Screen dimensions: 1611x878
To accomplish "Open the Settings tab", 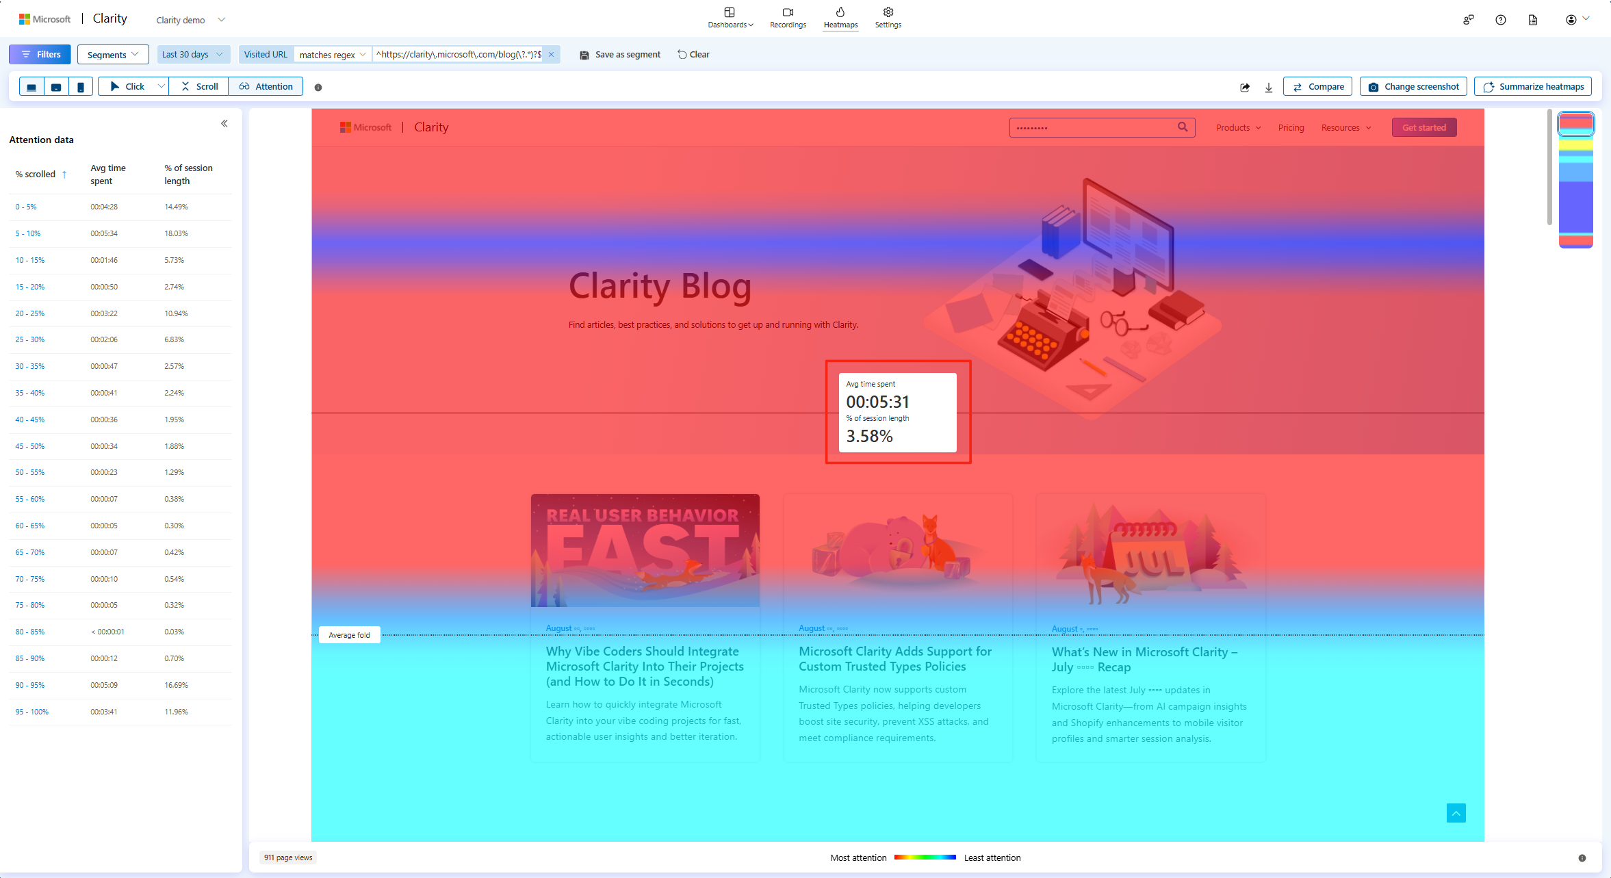I will pos(888,18).
